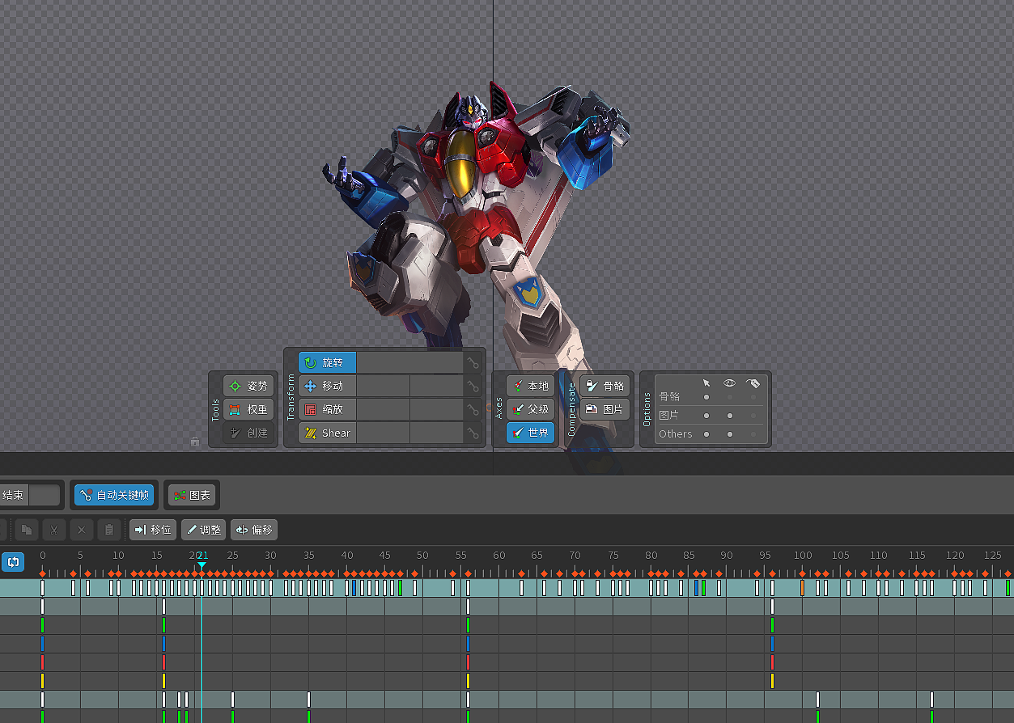Select the 姿势 pose tool
1014x723 pixels.
tap(249, 386)
